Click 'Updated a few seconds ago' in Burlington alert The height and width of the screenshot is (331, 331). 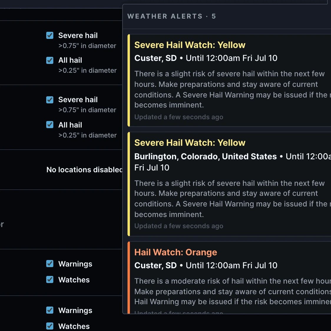tap(178, 226)
